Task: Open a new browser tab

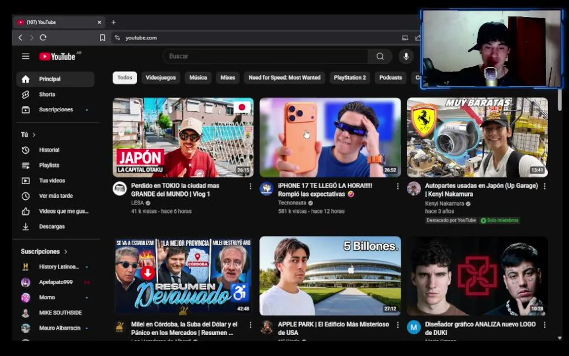Action: coord(113,22)
